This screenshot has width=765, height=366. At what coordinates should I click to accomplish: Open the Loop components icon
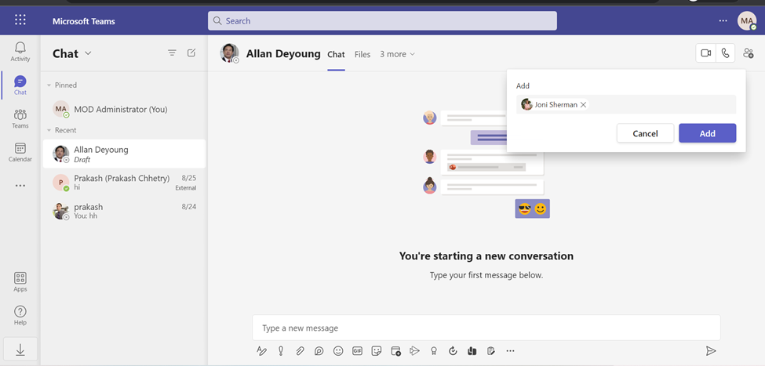tap(319, 351)
